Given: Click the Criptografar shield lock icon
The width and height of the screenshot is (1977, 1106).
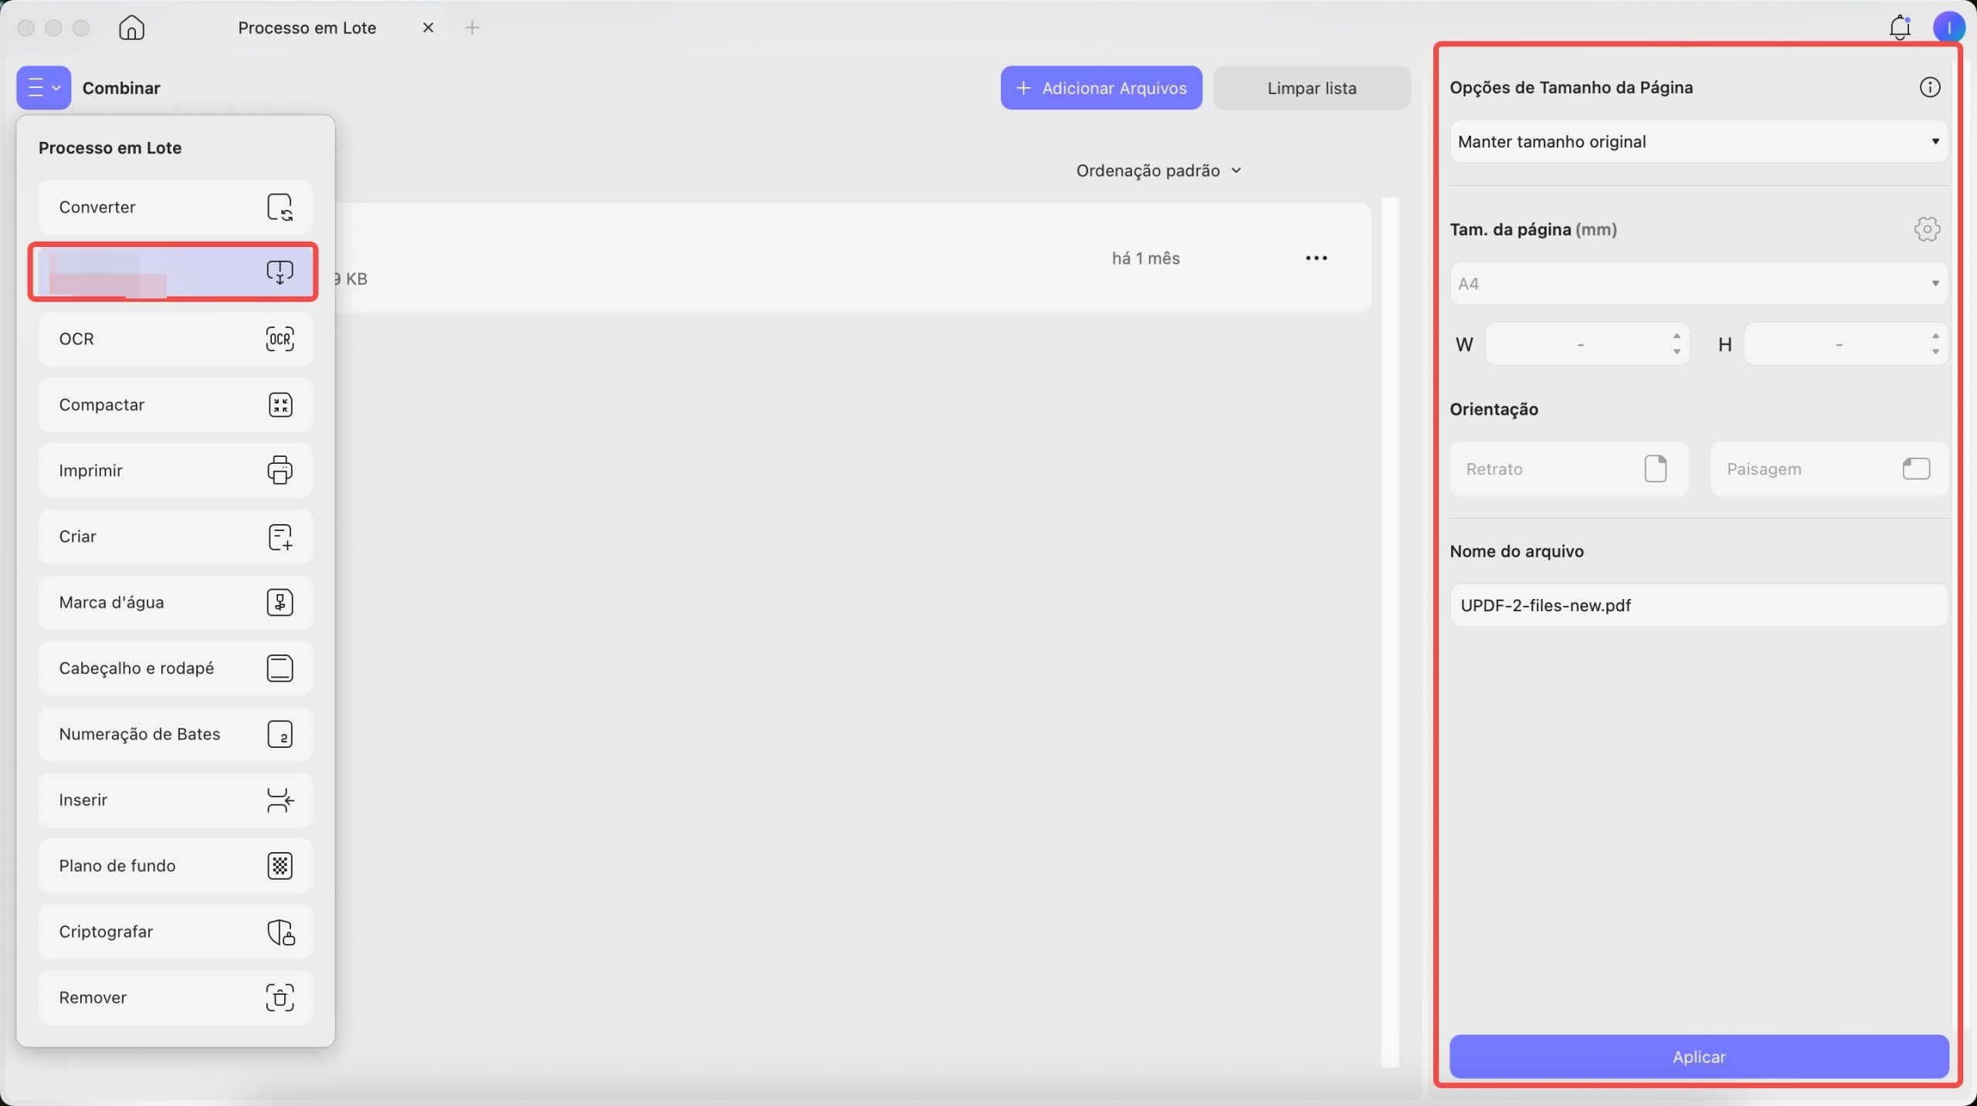Looking at the screenshot, I should 280,932.
